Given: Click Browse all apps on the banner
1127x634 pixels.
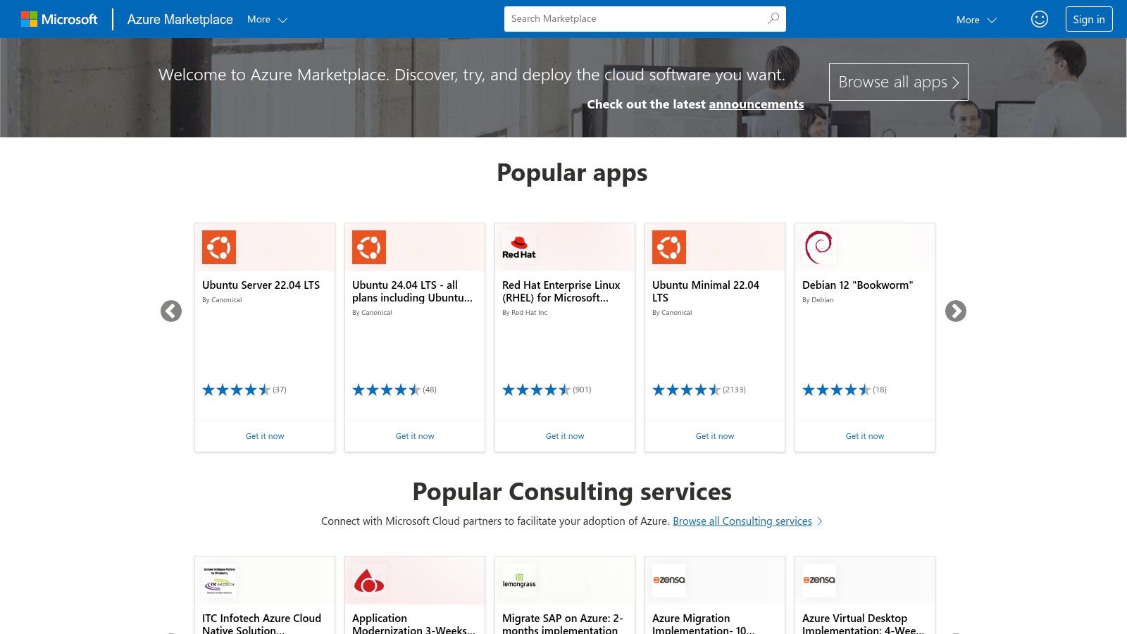Looking at the screenshot, I should [x=898, y=82].
